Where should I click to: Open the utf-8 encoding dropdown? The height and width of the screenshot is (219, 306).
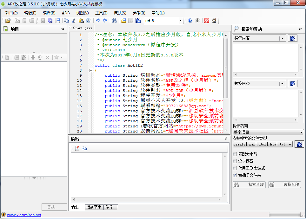180,21
